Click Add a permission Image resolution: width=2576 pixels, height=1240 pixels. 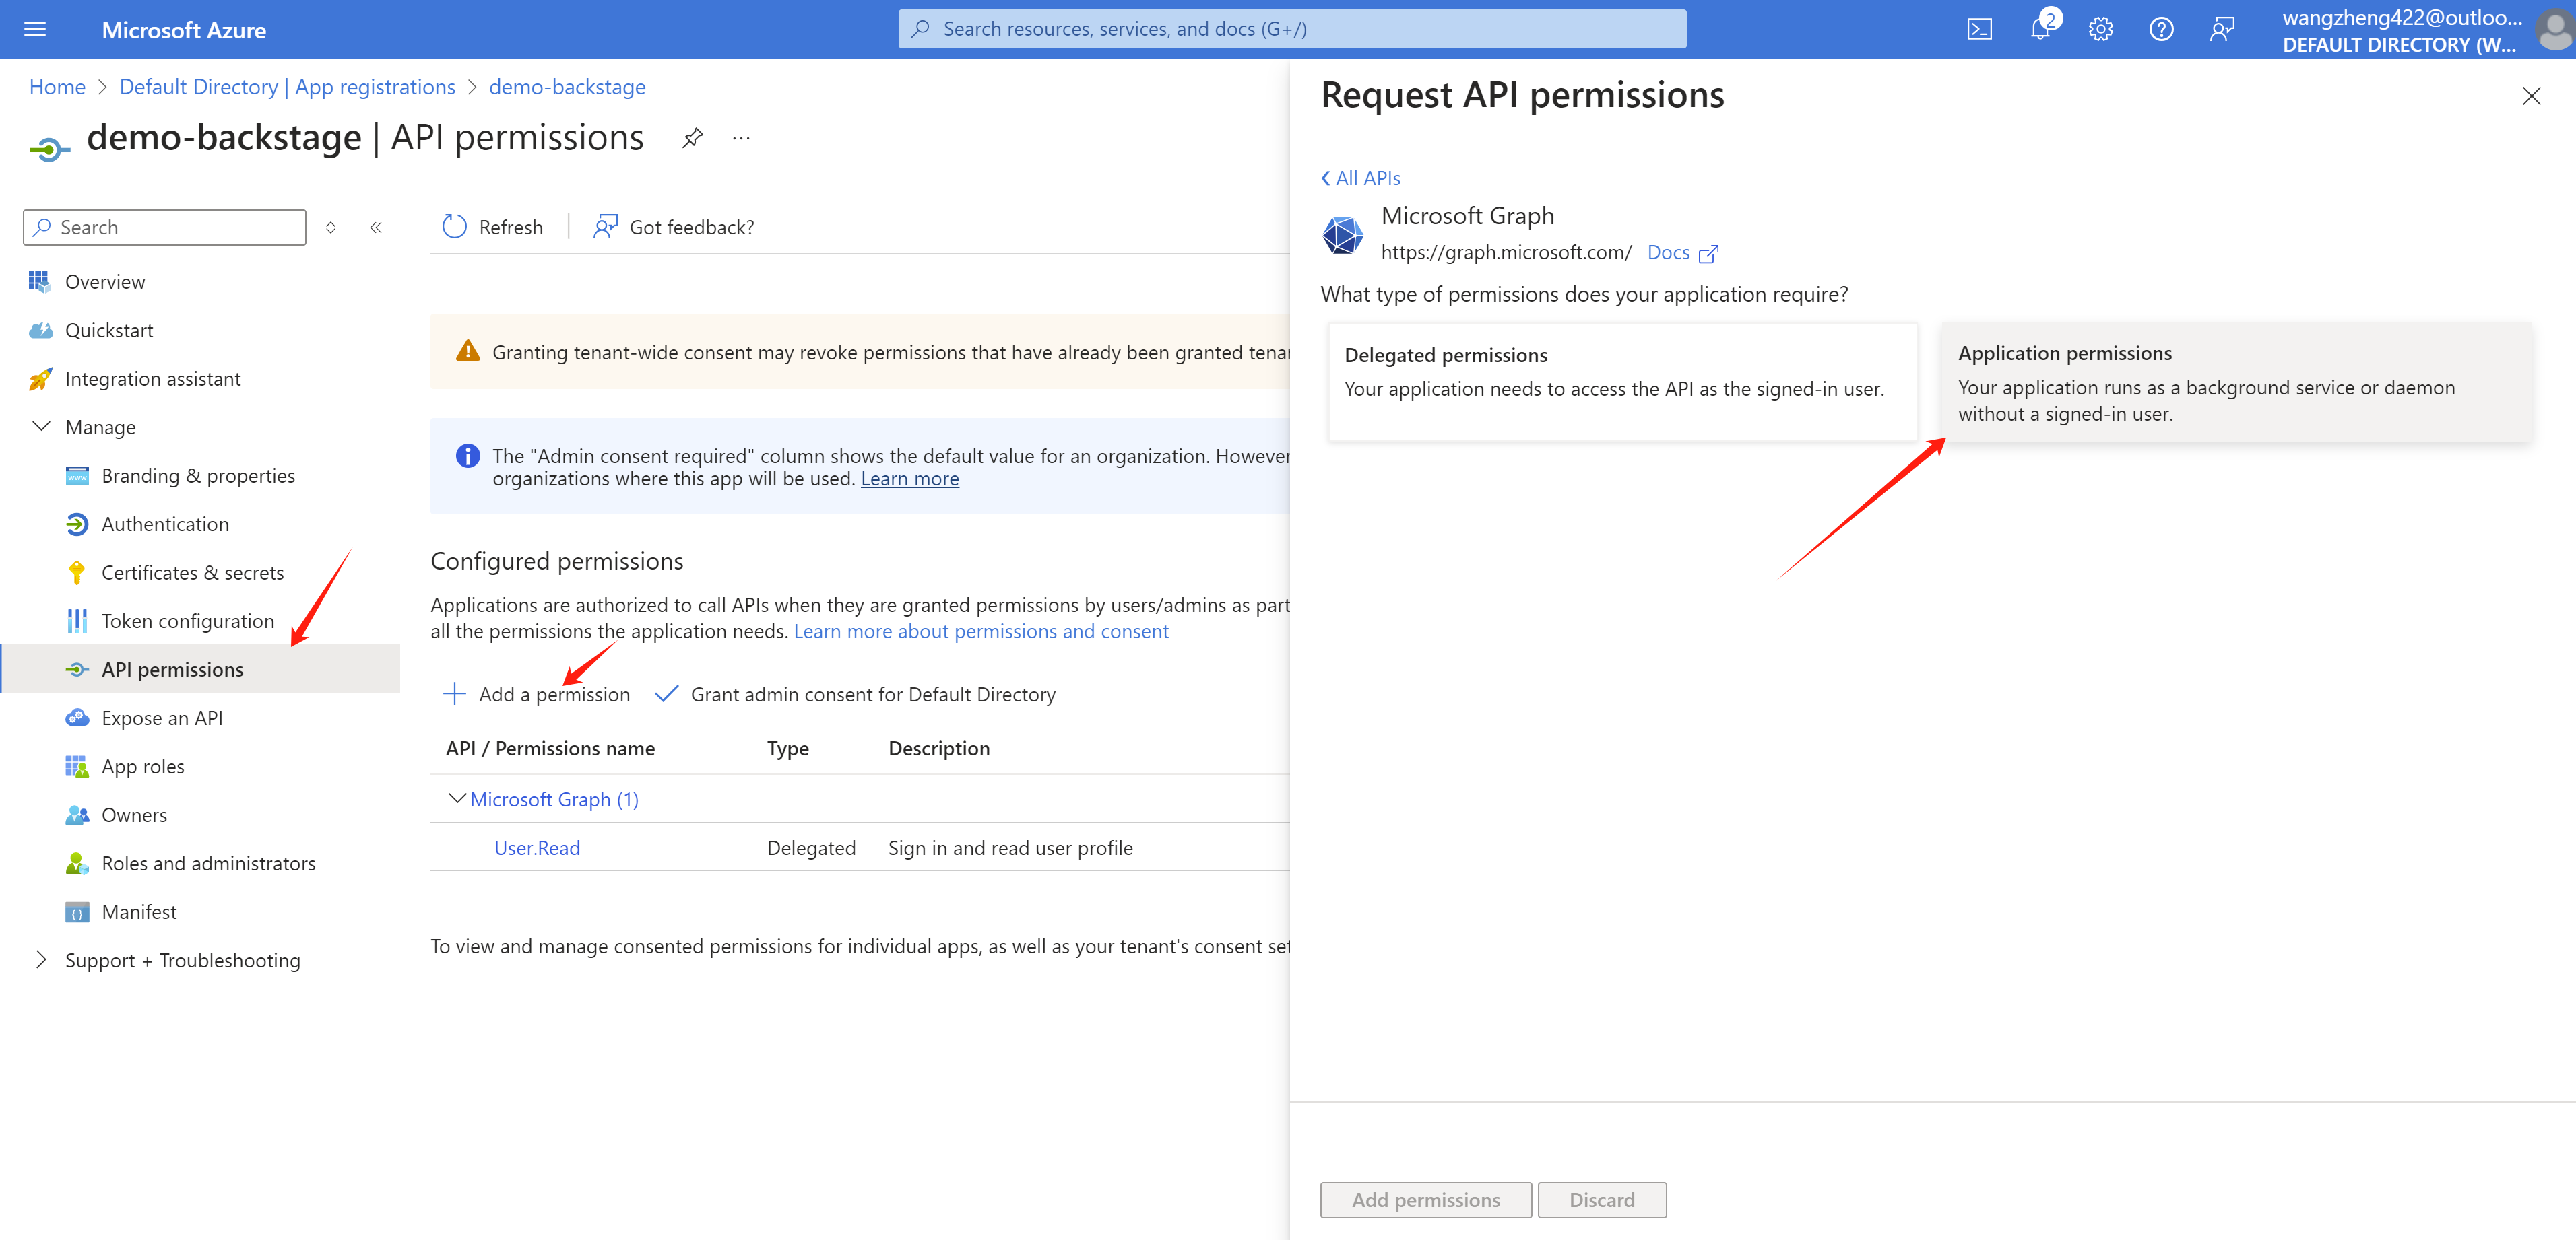point(536,695)
